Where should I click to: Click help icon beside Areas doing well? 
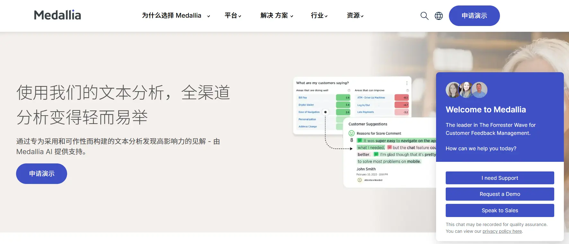(x=349, y=90)
